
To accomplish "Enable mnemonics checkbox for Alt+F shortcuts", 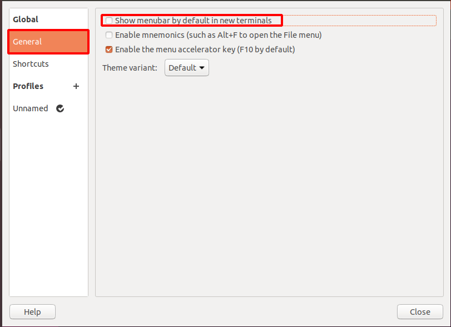I will pos(109,35).
